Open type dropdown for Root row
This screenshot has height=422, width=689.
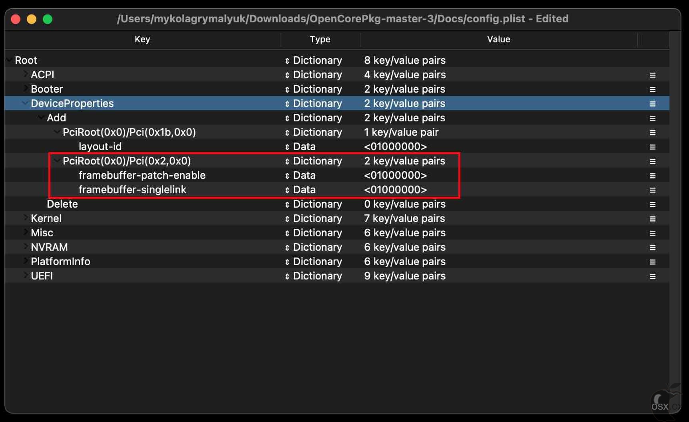[287, 61]
